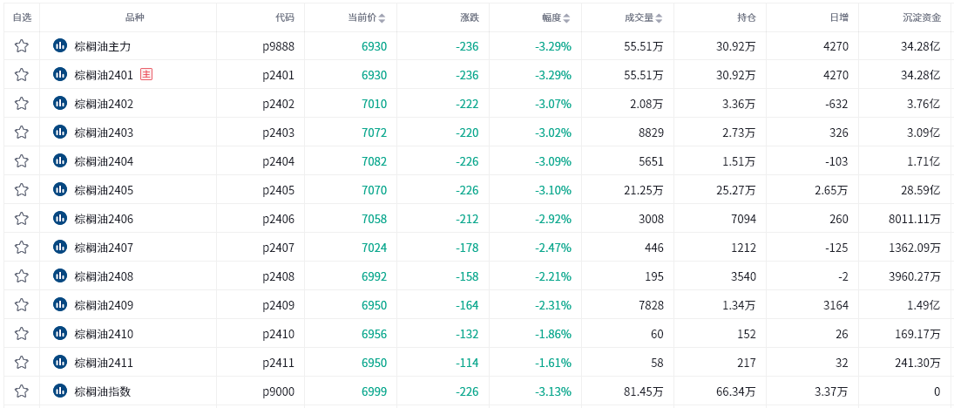Viewport: 954px width, 408px height.
Task: Click price 7024 for 棕榈油2407
Action: coord(374,248)
